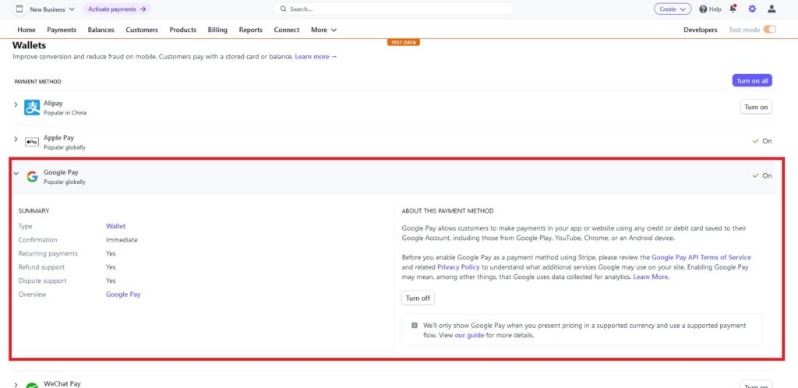Toggle Test mode switch
Screen dimensions: 798x388
[769, 30]
